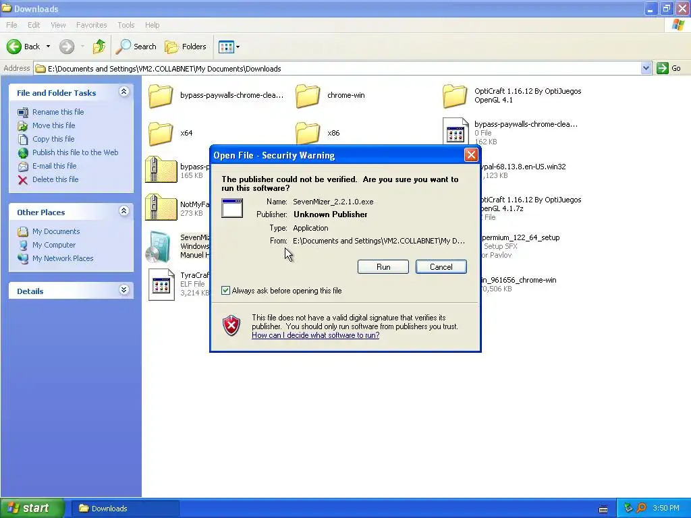This screenshot has height=518, width=691.
Task: Select the 165 KB bypass zip archive icon
Action: click(x=161, y=169)
